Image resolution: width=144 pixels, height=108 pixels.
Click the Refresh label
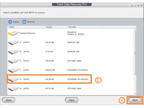coord(31,22)
